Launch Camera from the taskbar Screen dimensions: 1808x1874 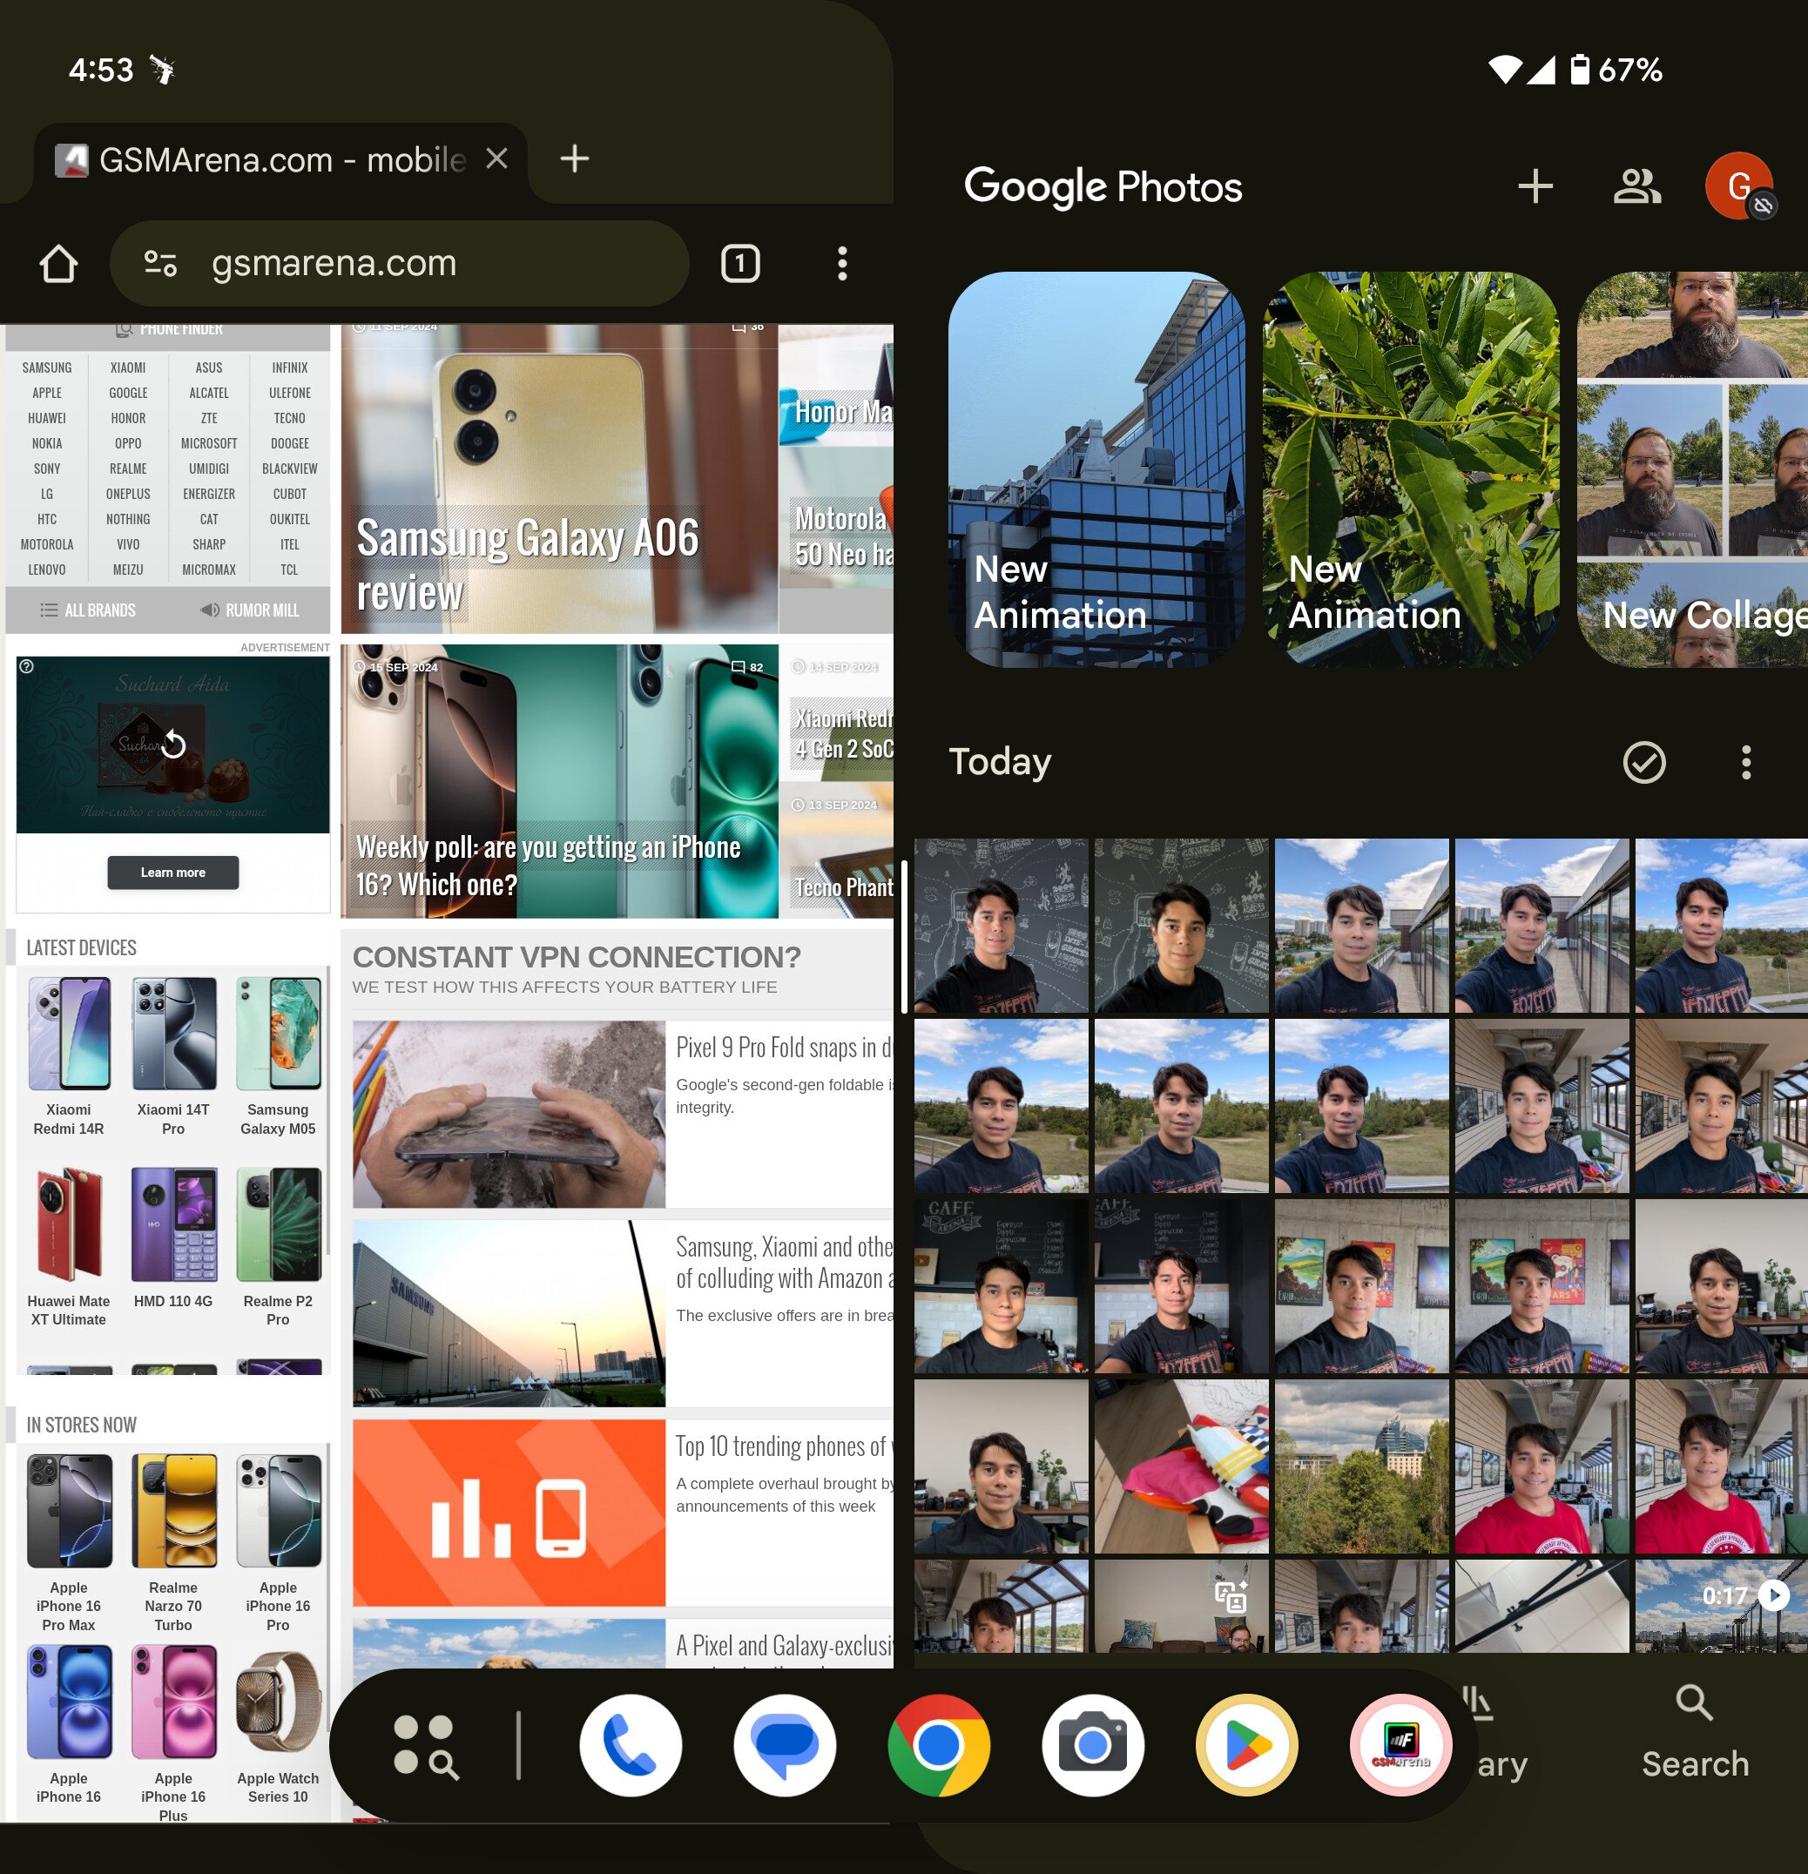coord(1093,1745)
